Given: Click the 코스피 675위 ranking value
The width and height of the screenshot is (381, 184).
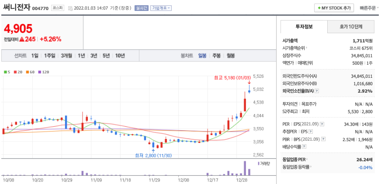Looking at the screenshot, I should tap(361, 48).
